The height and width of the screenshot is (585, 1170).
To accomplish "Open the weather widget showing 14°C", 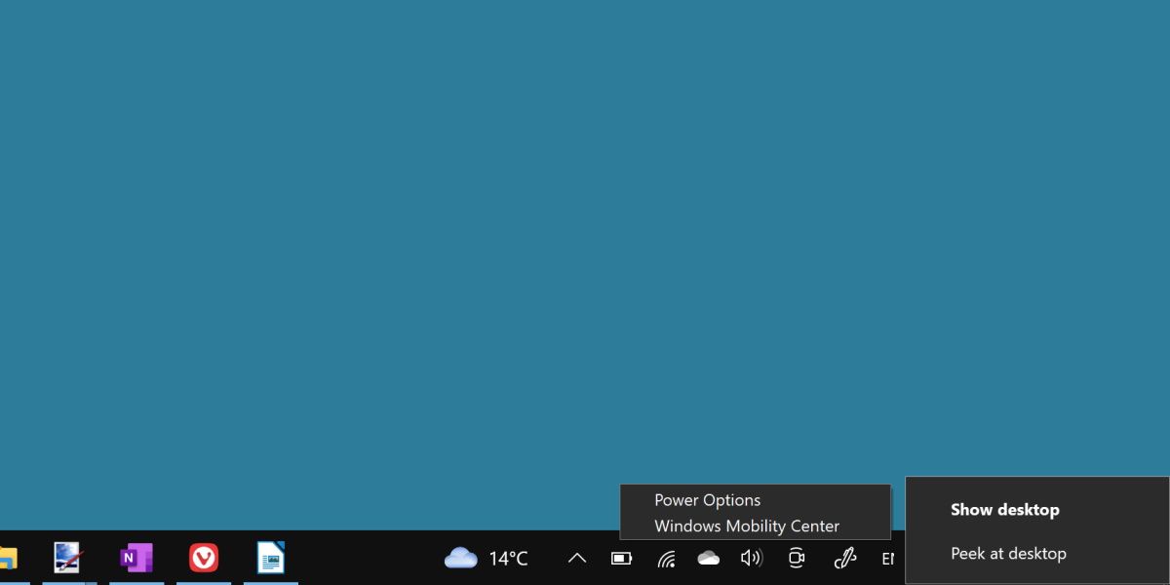I will point(487,559).
